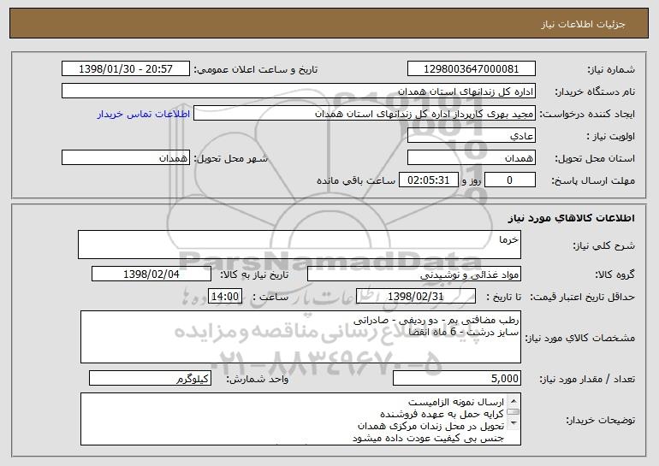Open the اطلاعات تماس خریدار link

point(144,114)
